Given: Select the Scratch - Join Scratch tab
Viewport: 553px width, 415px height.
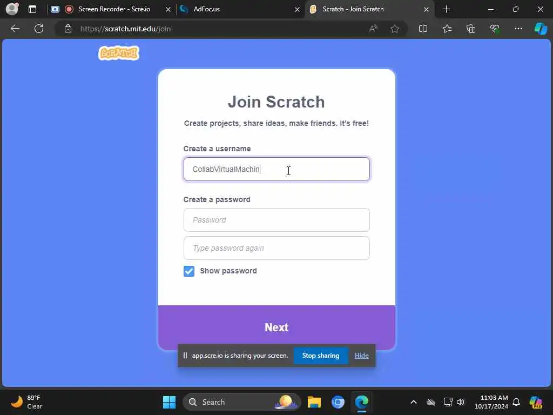Looking at the screenshot, I should 368,9.
